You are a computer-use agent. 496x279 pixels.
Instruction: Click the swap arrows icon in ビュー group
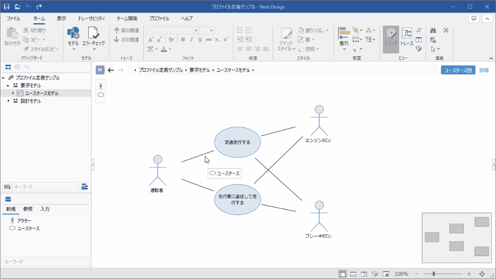[419, 31]
